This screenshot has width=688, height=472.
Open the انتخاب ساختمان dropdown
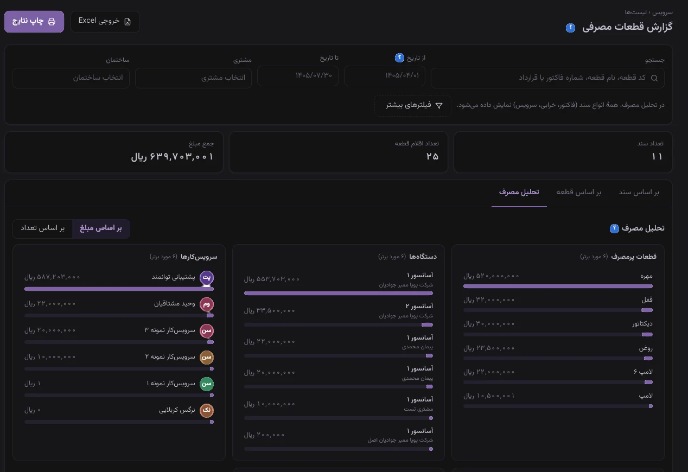(71, 78)
